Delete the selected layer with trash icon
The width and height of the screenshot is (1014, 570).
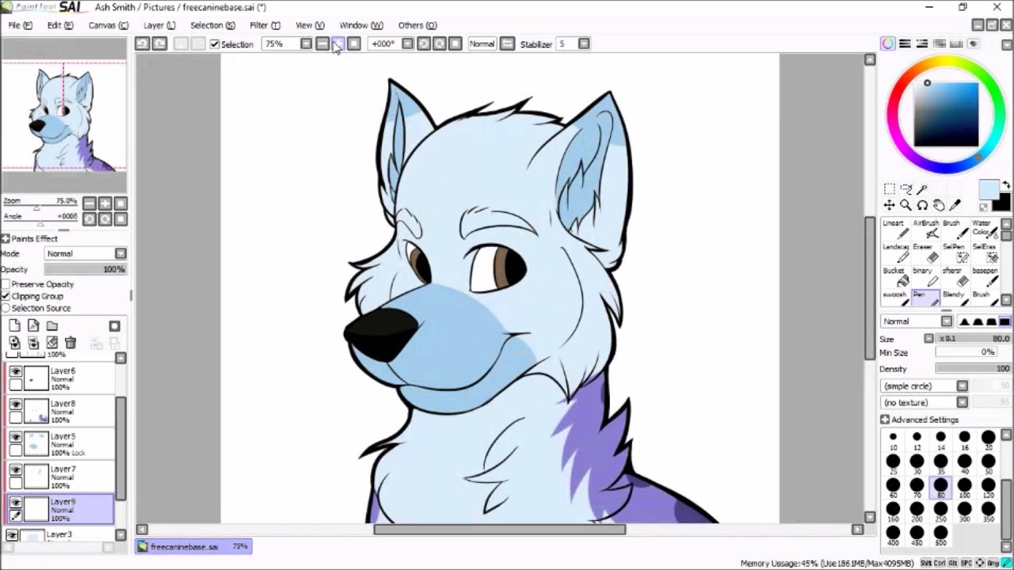click(x=71, y=343)
